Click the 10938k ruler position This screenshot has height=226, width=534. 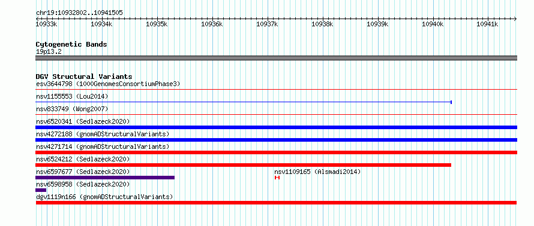pos(322,24)
